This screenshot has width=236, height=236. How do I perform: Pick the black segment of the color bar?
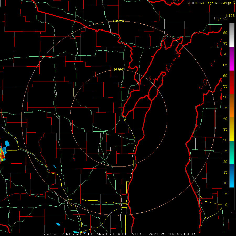232,199
